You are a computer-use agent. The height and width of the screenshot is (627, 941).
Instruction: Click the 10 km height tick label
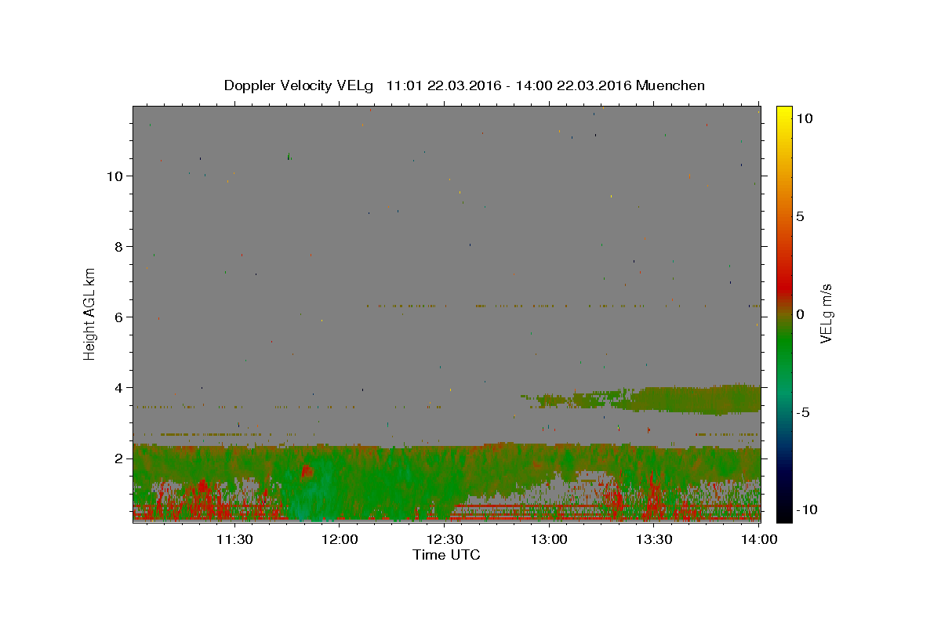pyautogui.click(x=113, y=176)
